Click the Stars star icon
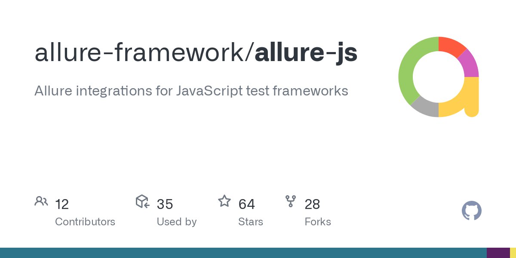The width and height of the screenshot is (516, 258). (224, 201)
